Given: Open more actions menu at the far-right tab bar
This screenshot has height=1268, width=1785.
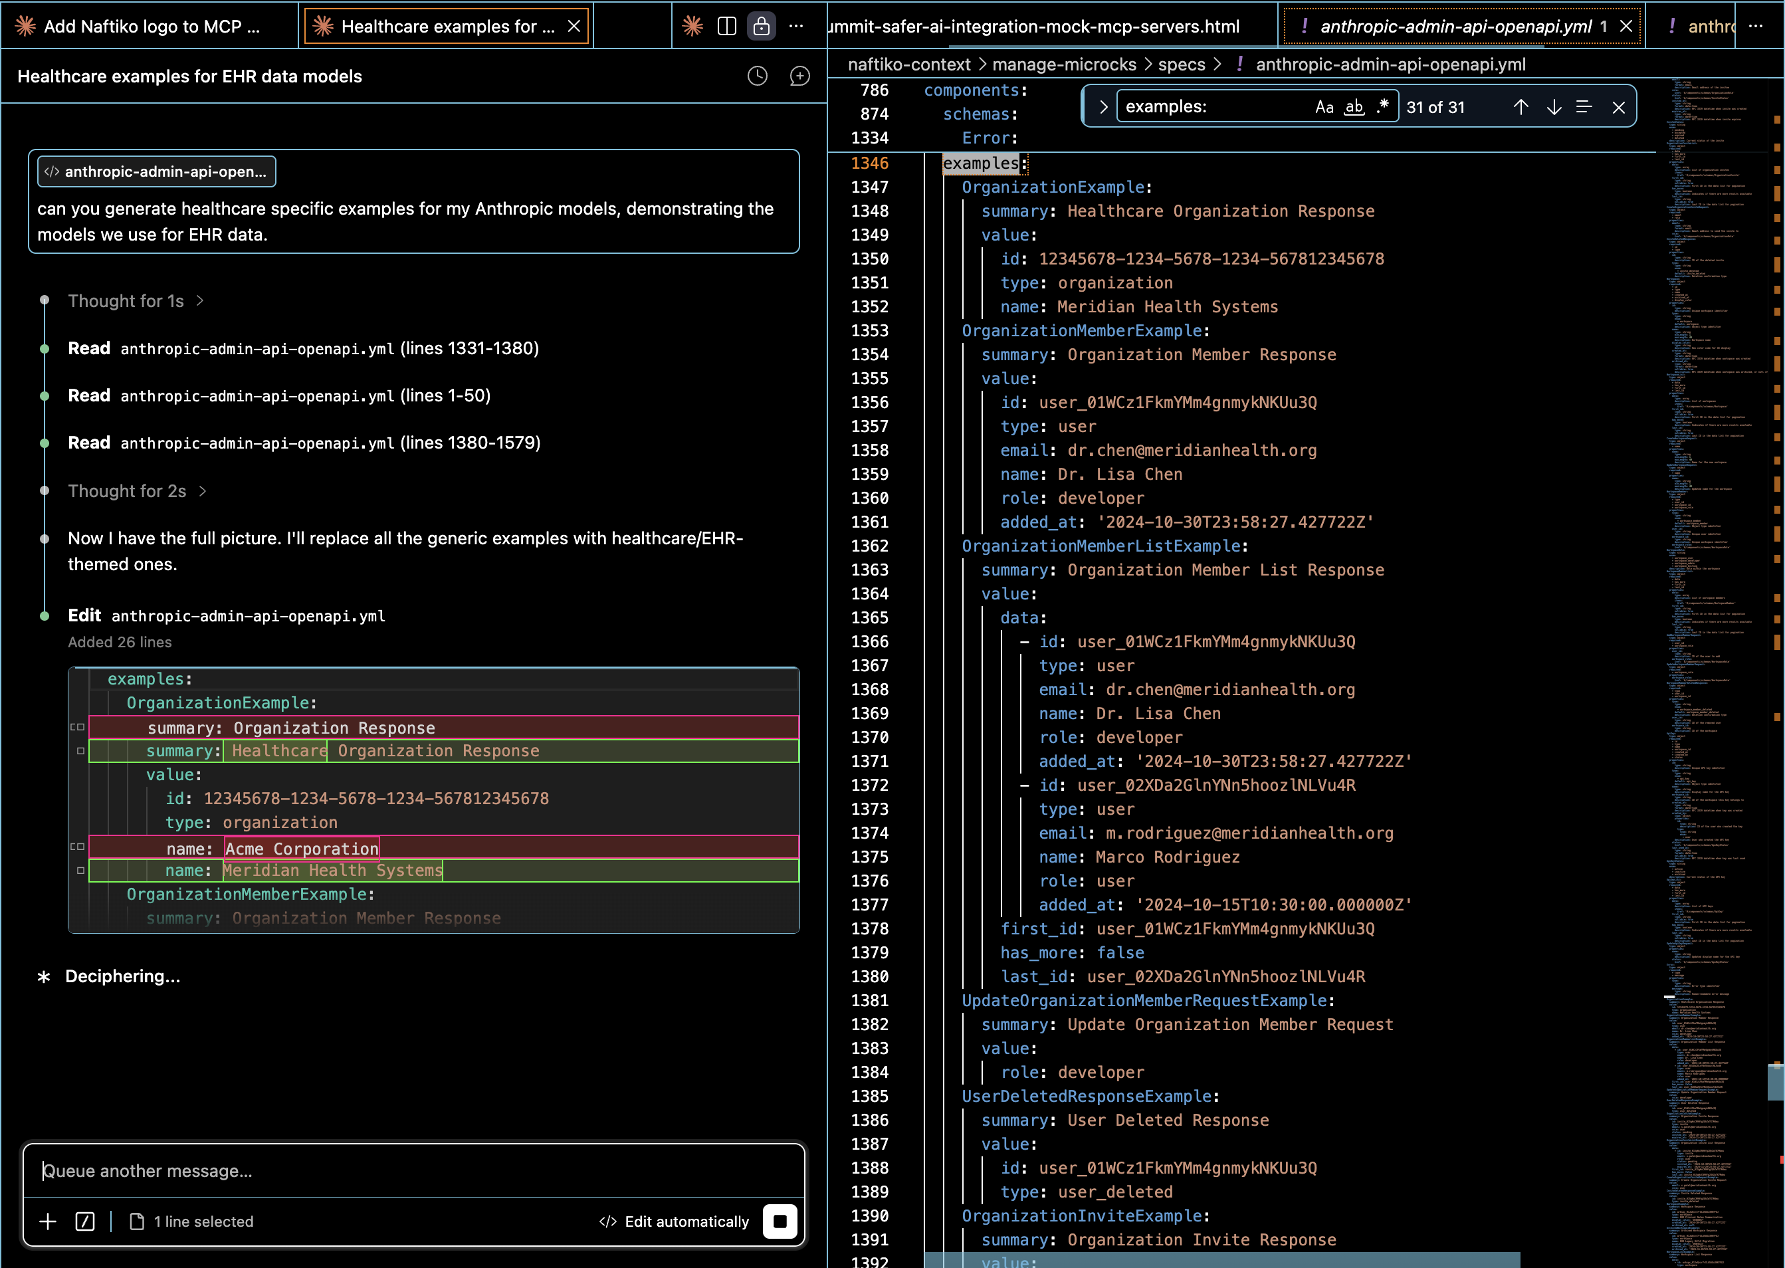Looking at the screenshot, I should click(1755, 27).
